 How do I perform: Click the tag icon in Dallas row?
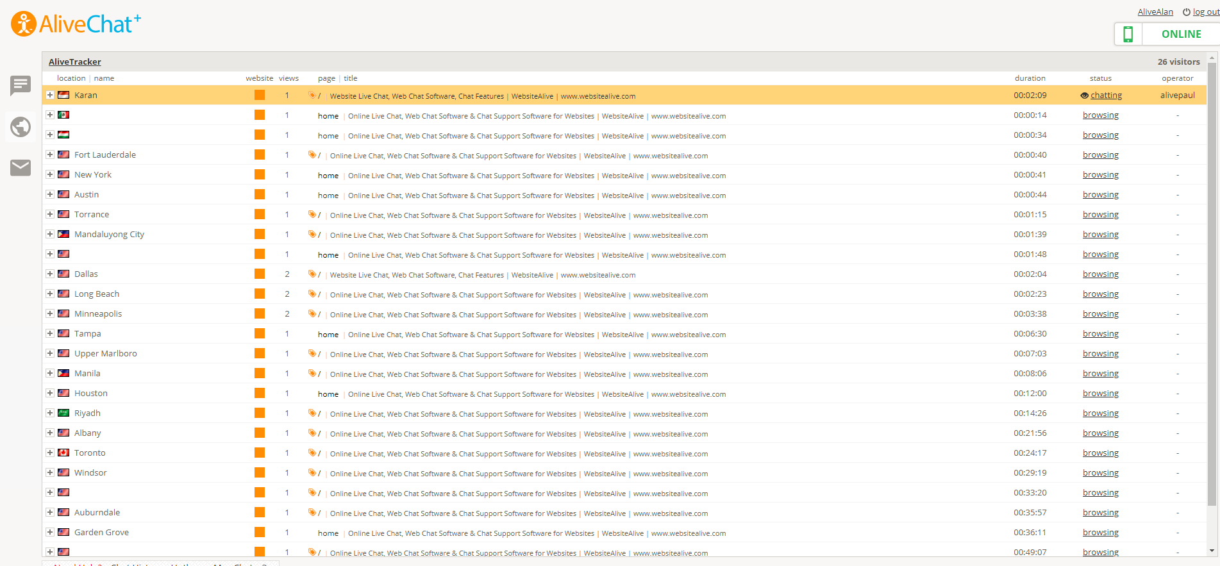coord(312,274)
